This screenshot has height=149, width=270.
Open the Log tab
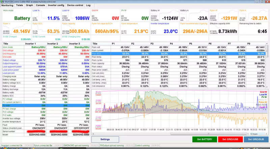click(88, 5)
